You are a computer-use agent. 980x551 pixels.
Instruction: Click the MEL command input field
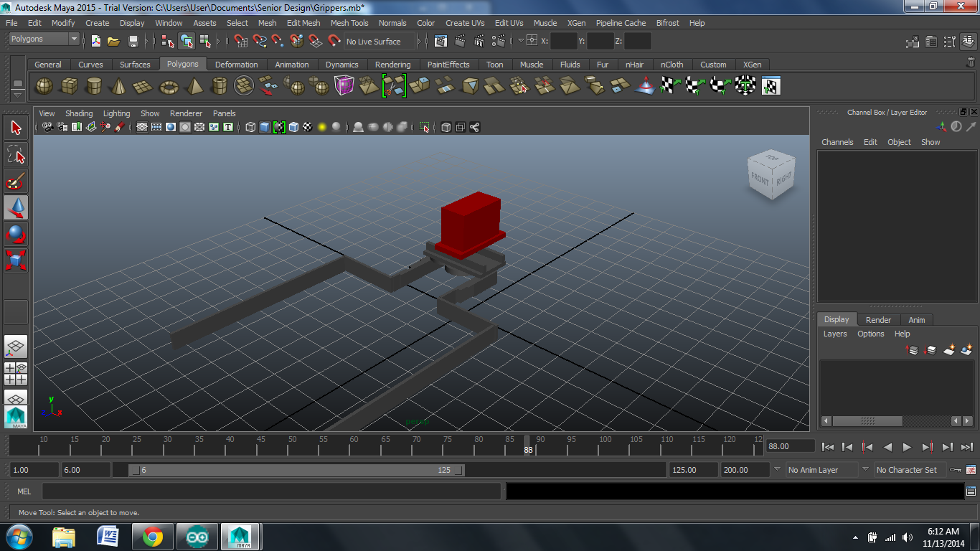coord(271,491)
